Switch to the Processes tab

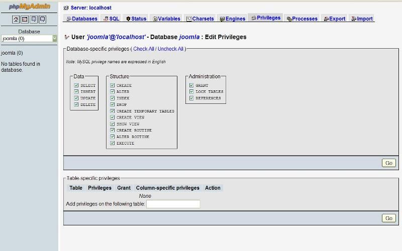(302, 19)
